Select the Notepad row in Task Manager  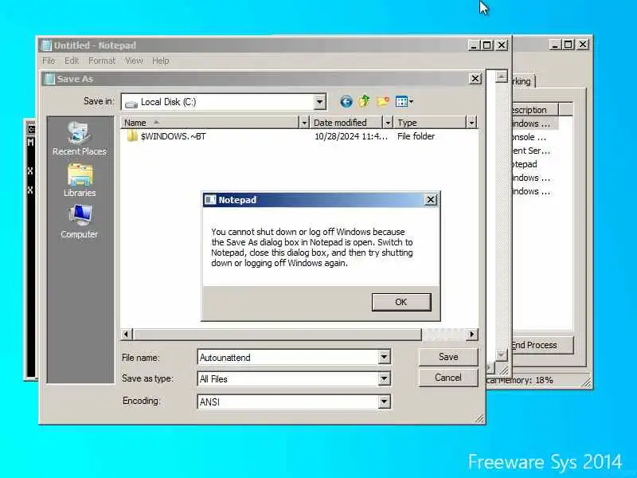click(x=534, y=164)
